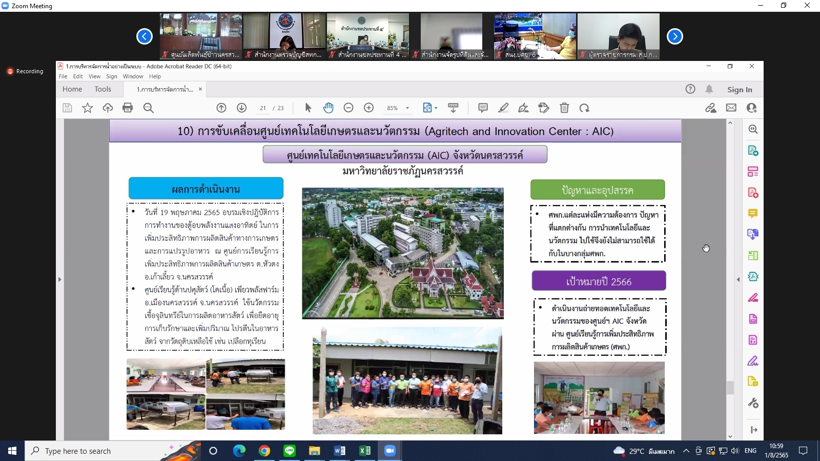Zoom out with the minus button
This screenshot has height=461, width=820.
pos(348,108)
